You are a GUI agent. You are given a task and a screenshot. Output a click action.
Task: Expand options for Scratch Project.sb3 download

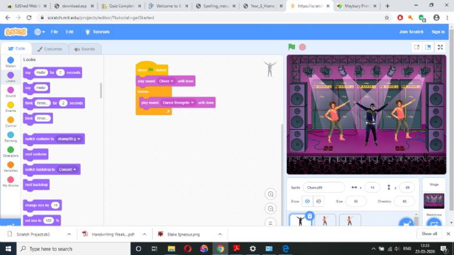69,234
